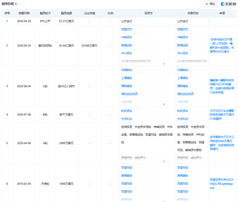
Task: Open 中移资本 in the 投资方 column
Action: click(127, 37)
